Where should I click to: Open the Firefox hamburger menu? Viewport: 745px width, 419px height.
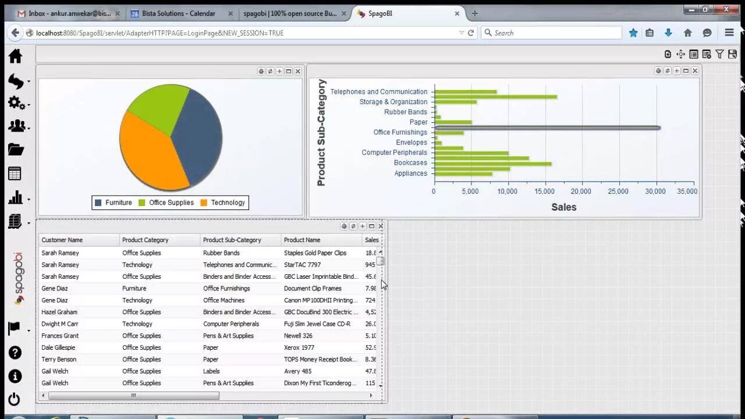tap(729, 33)
